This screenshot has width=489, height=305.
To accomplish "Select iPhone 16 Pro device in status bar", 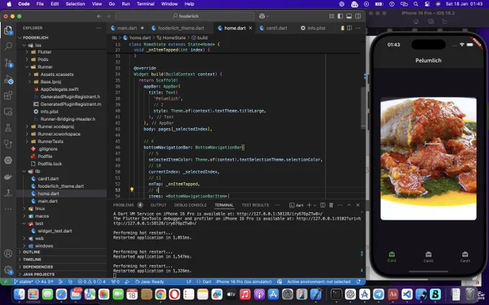I will [x=243, y=281].
